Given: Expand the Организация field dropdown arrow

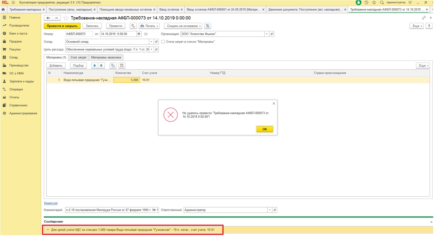Looking at the screenshot, I should click(x=267, y=34).
